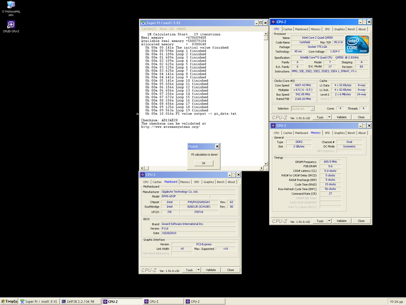Click Validate in CPU-Z Processor window
The height and width of the screenshot is (305, 406).
(x=342, y=117)
